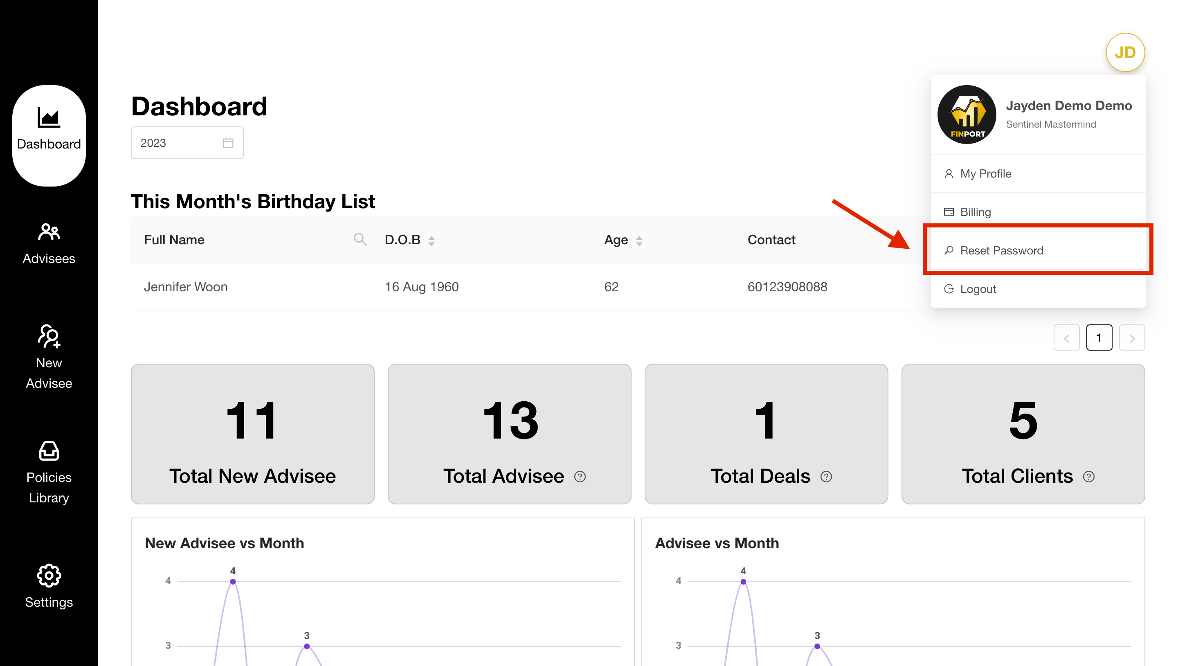This screenshot has height=666, width=1178.
Task: Open Policies Library in the sidebar
Action: pyautogui.click(x=49, y=473)
